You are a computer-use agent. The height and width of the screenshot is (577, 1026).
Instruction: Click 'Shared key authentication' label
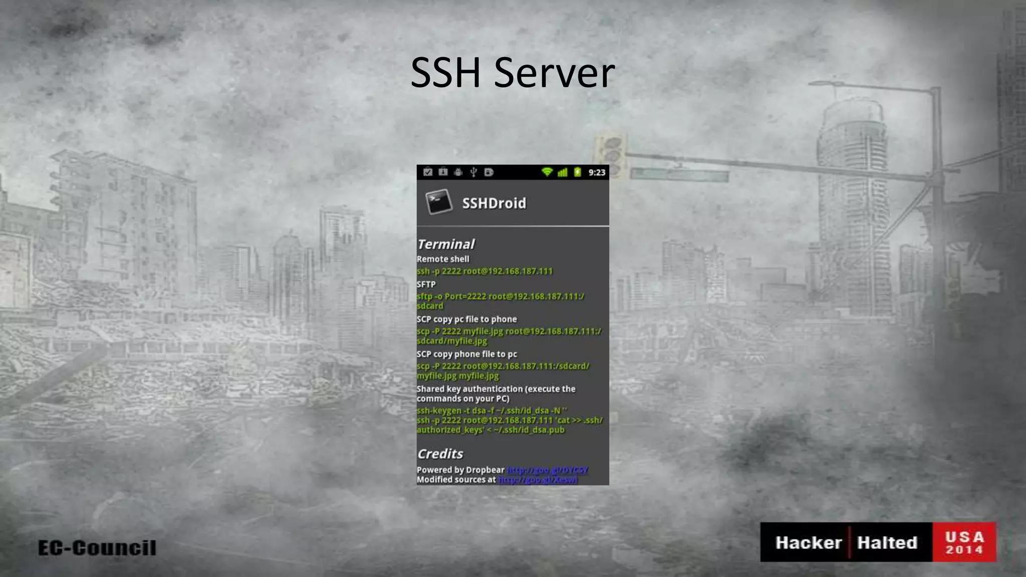click(x=496, y=394)
